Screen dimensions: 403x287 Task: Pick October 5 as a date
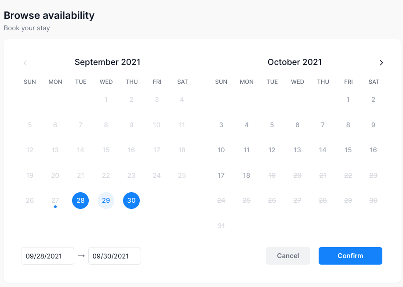[x=272, y=125]
